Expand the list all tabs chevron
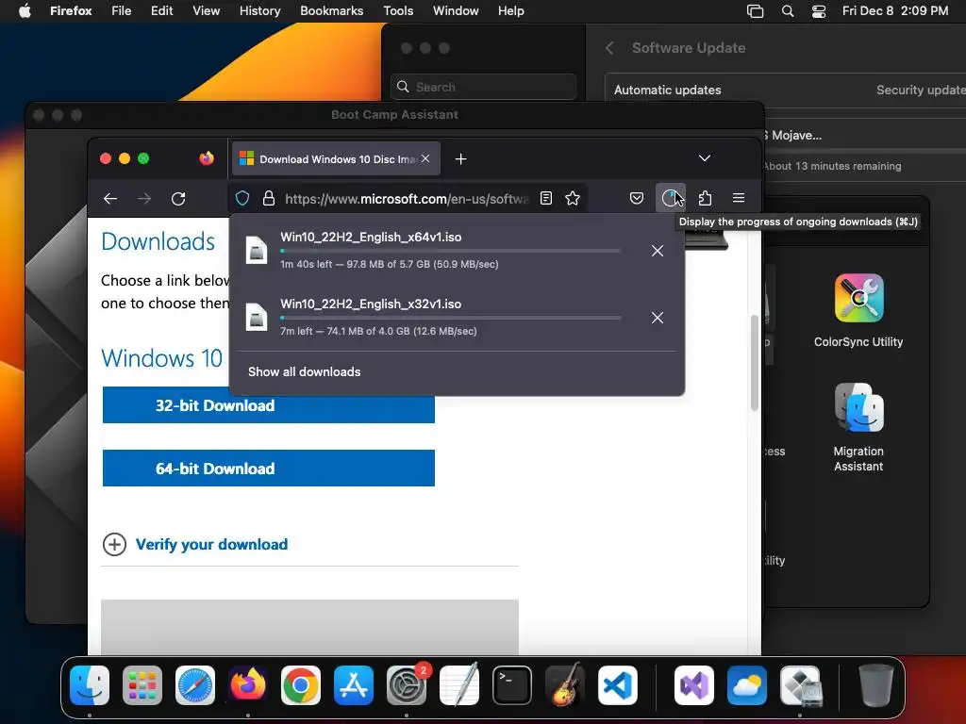This screenshot has width=966, height=724. point(705,158)
